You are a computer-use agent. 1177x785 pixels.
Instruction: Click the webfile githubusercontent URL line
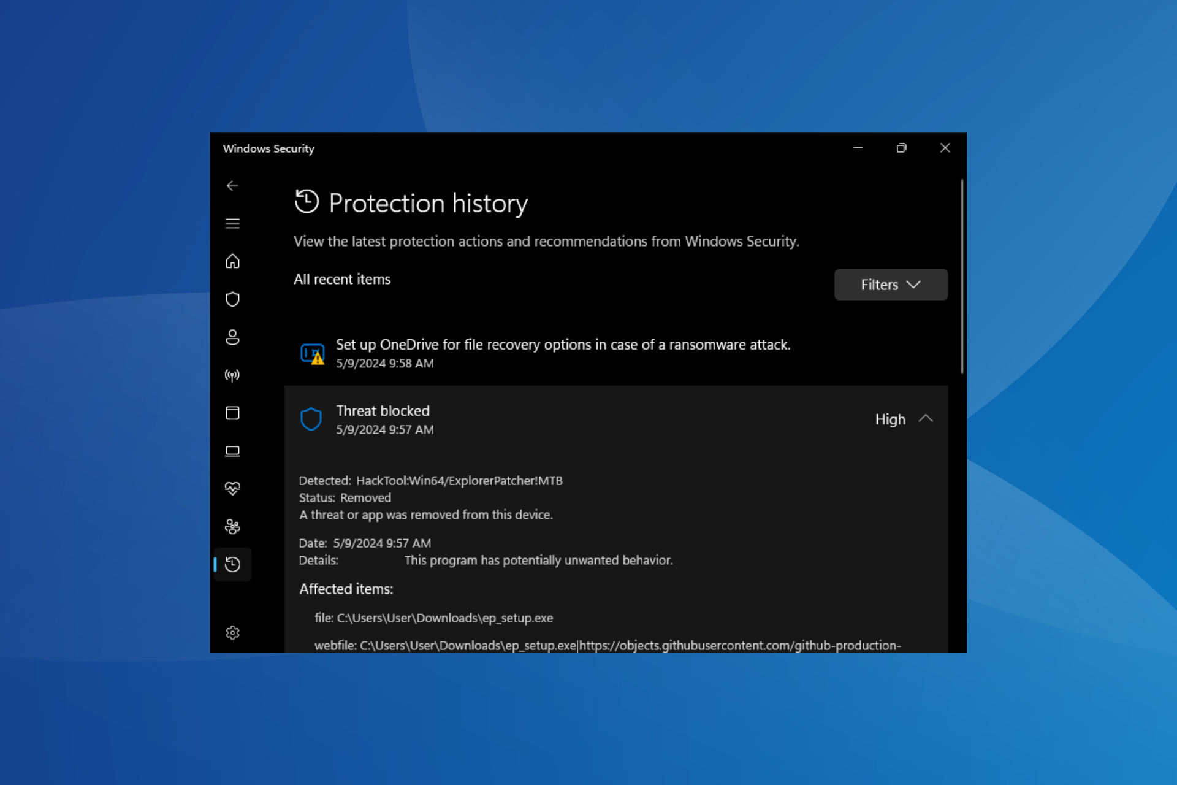(608, 645)
